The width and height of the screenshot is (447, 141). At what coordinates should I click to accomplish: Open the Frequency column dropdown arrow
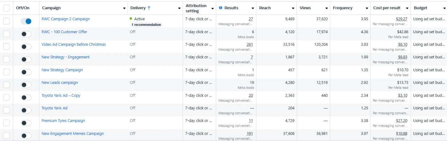367,8
